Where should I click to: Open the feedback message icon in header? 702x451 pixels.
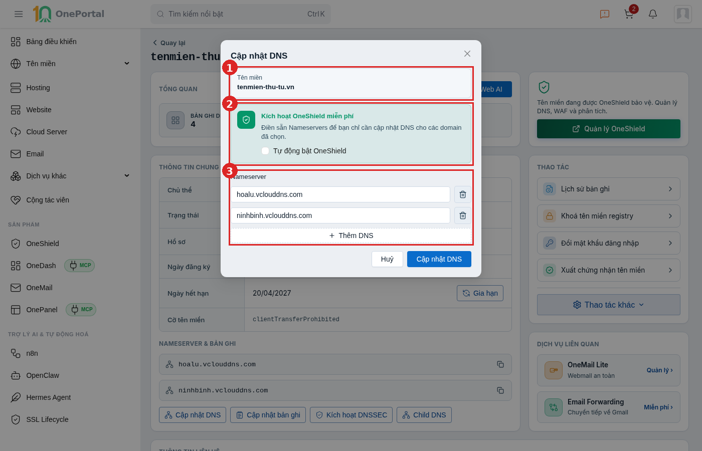pyautogui.click(x=605, y=14)
